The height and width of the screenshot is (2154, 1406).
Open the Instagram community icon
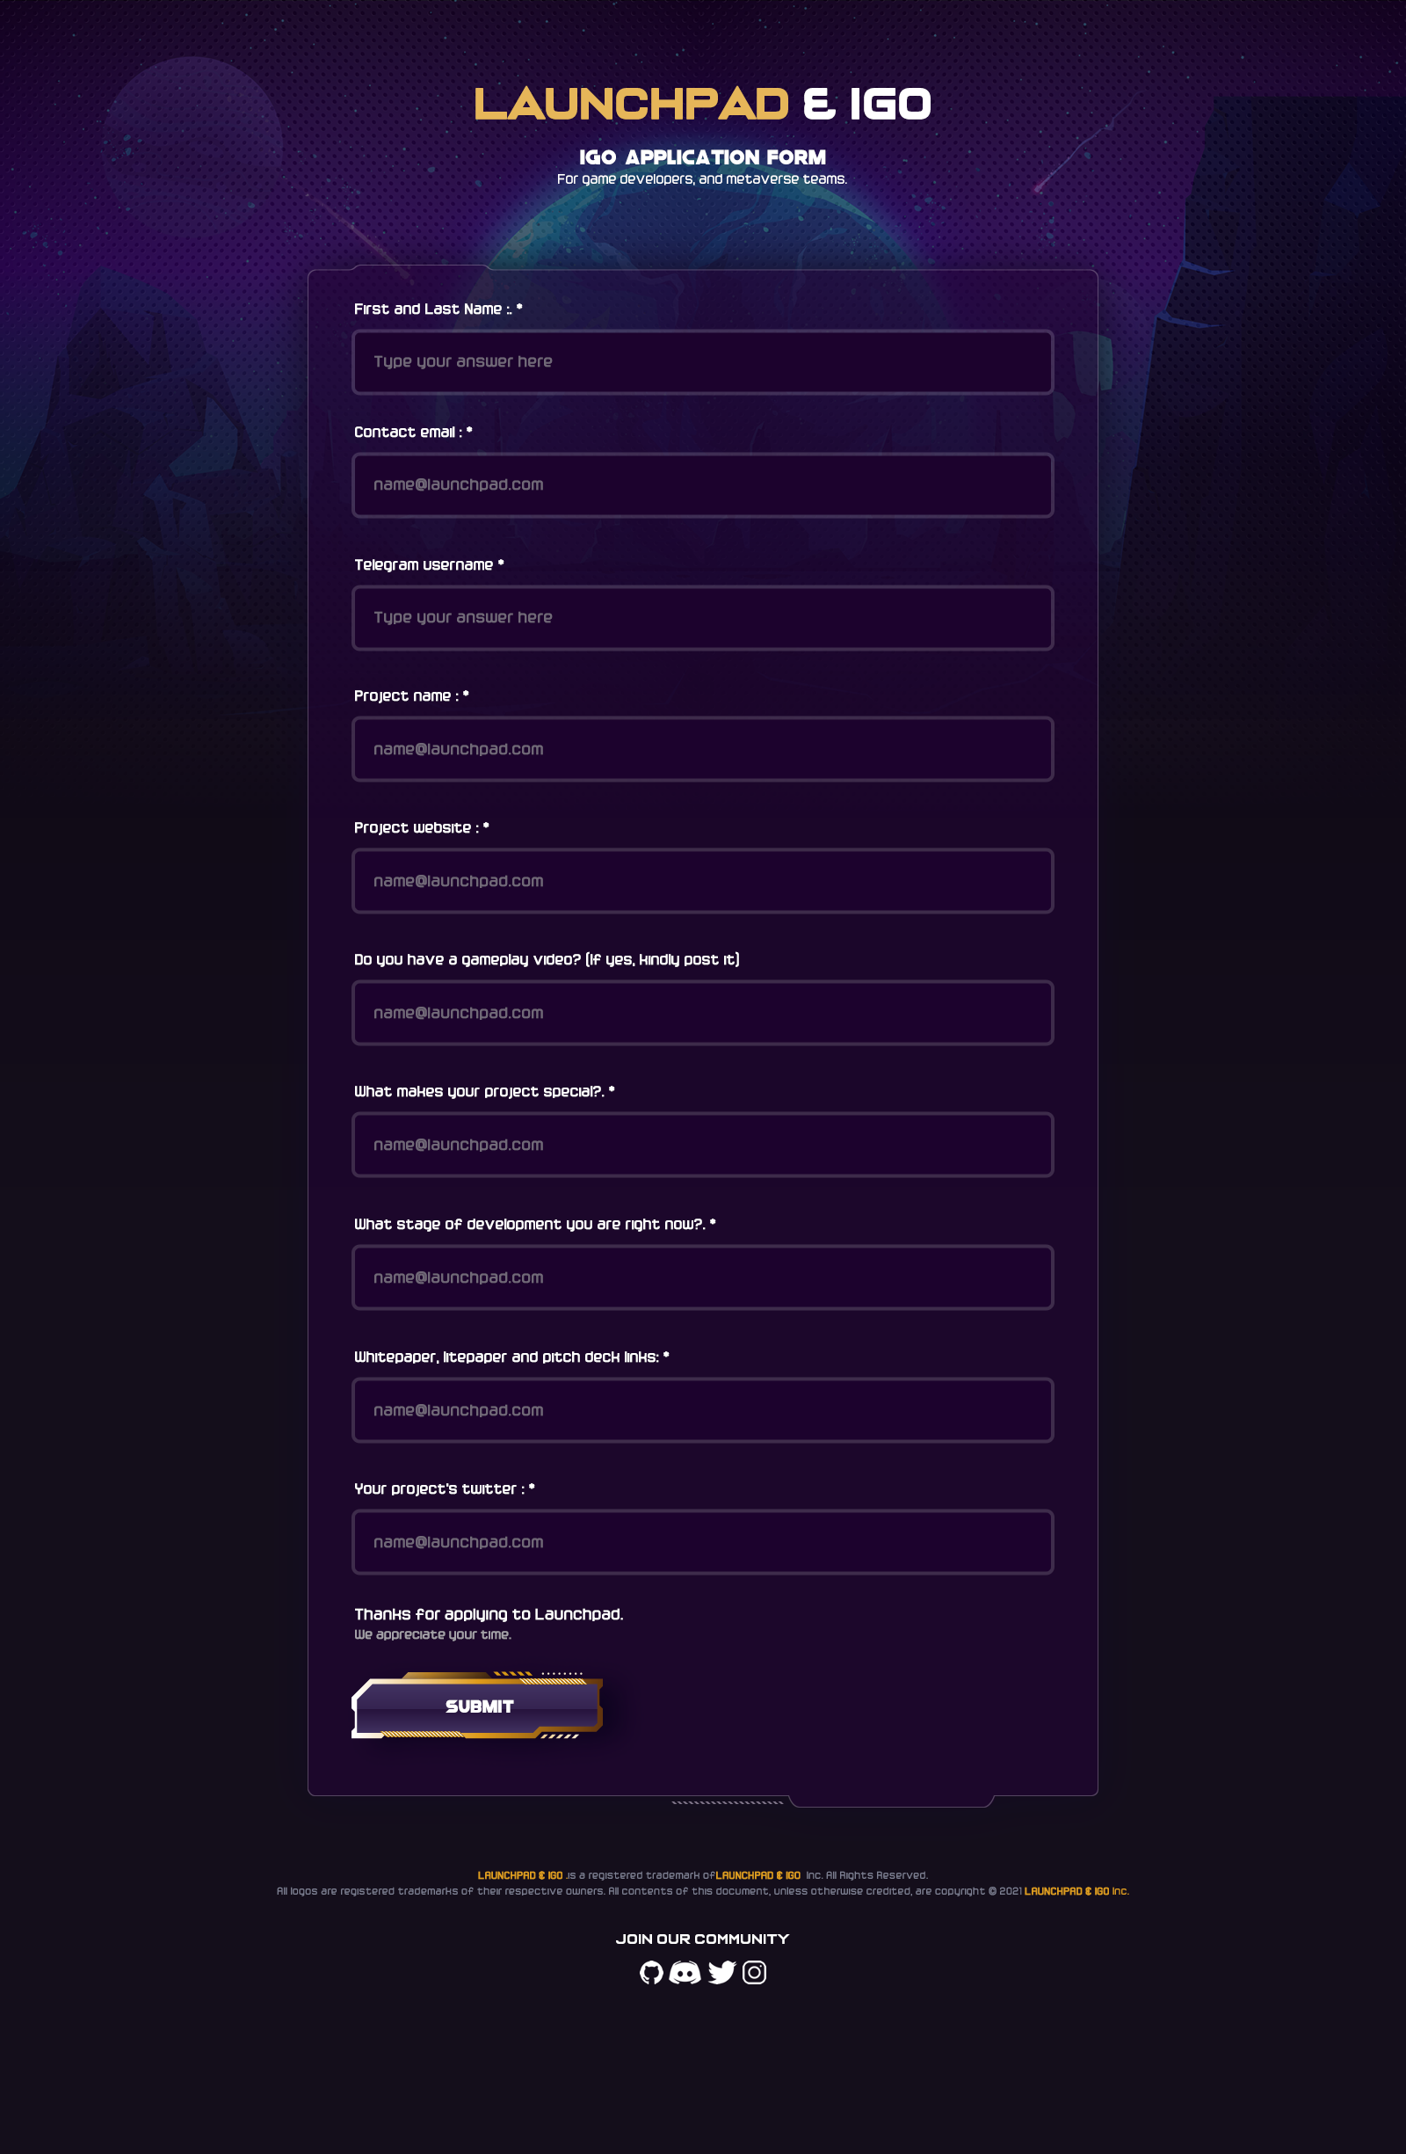pyautogui.click(x=755, y=1972)
